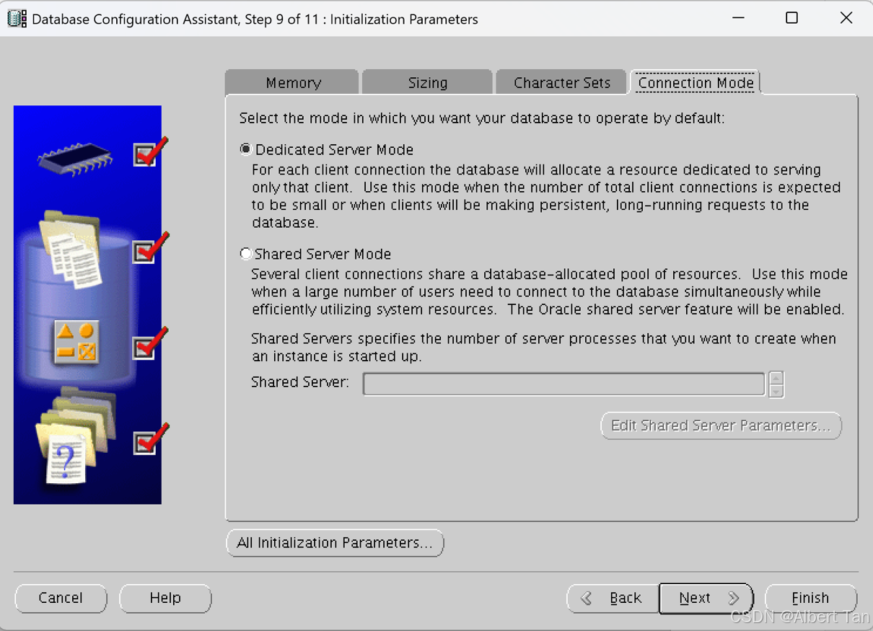This screenshot has height=631, width=873.
Task: Select Shared Server Mode radio button
Action: point(246,254)
